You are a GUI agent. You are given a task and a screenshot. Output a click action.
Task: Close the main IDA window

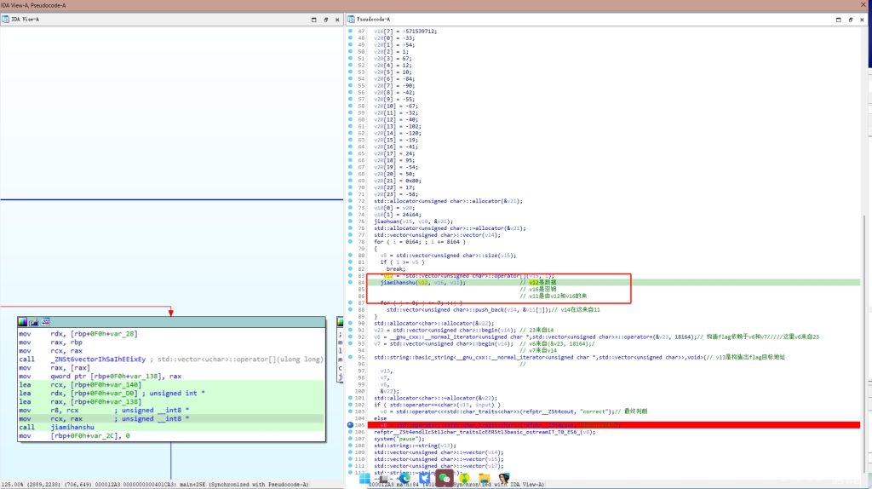(863, 4)
